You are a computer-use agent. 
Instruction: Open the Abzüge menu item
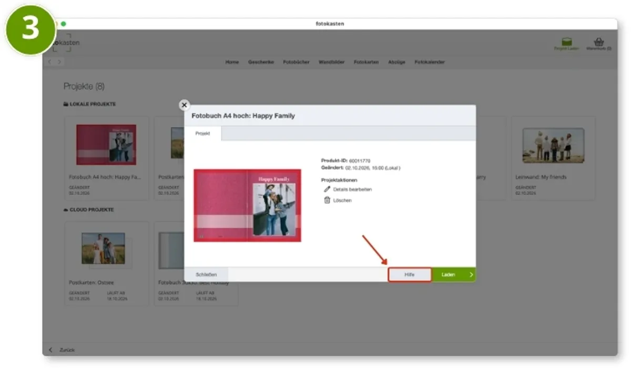397,62
